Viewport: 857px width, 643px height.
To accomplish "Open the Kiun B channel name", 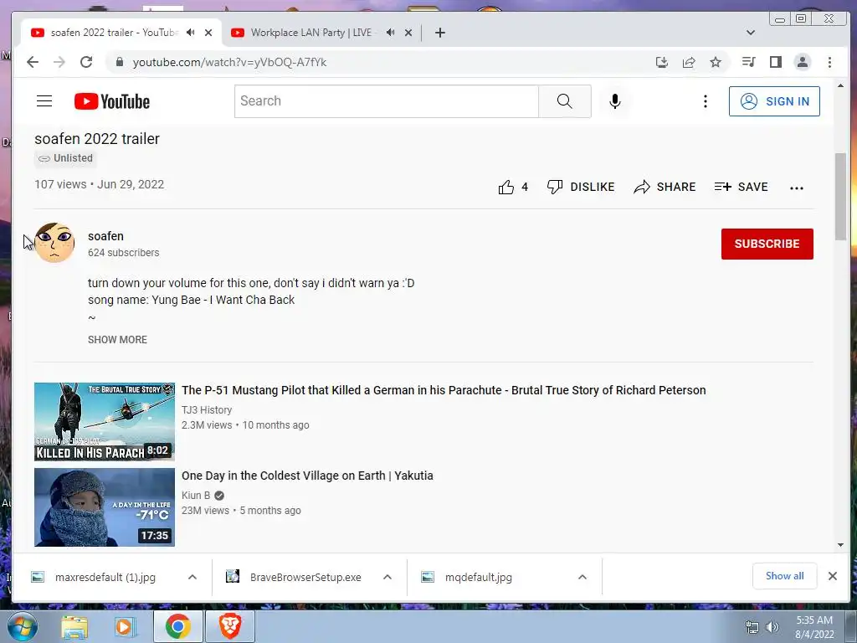I will coord(196,496).
